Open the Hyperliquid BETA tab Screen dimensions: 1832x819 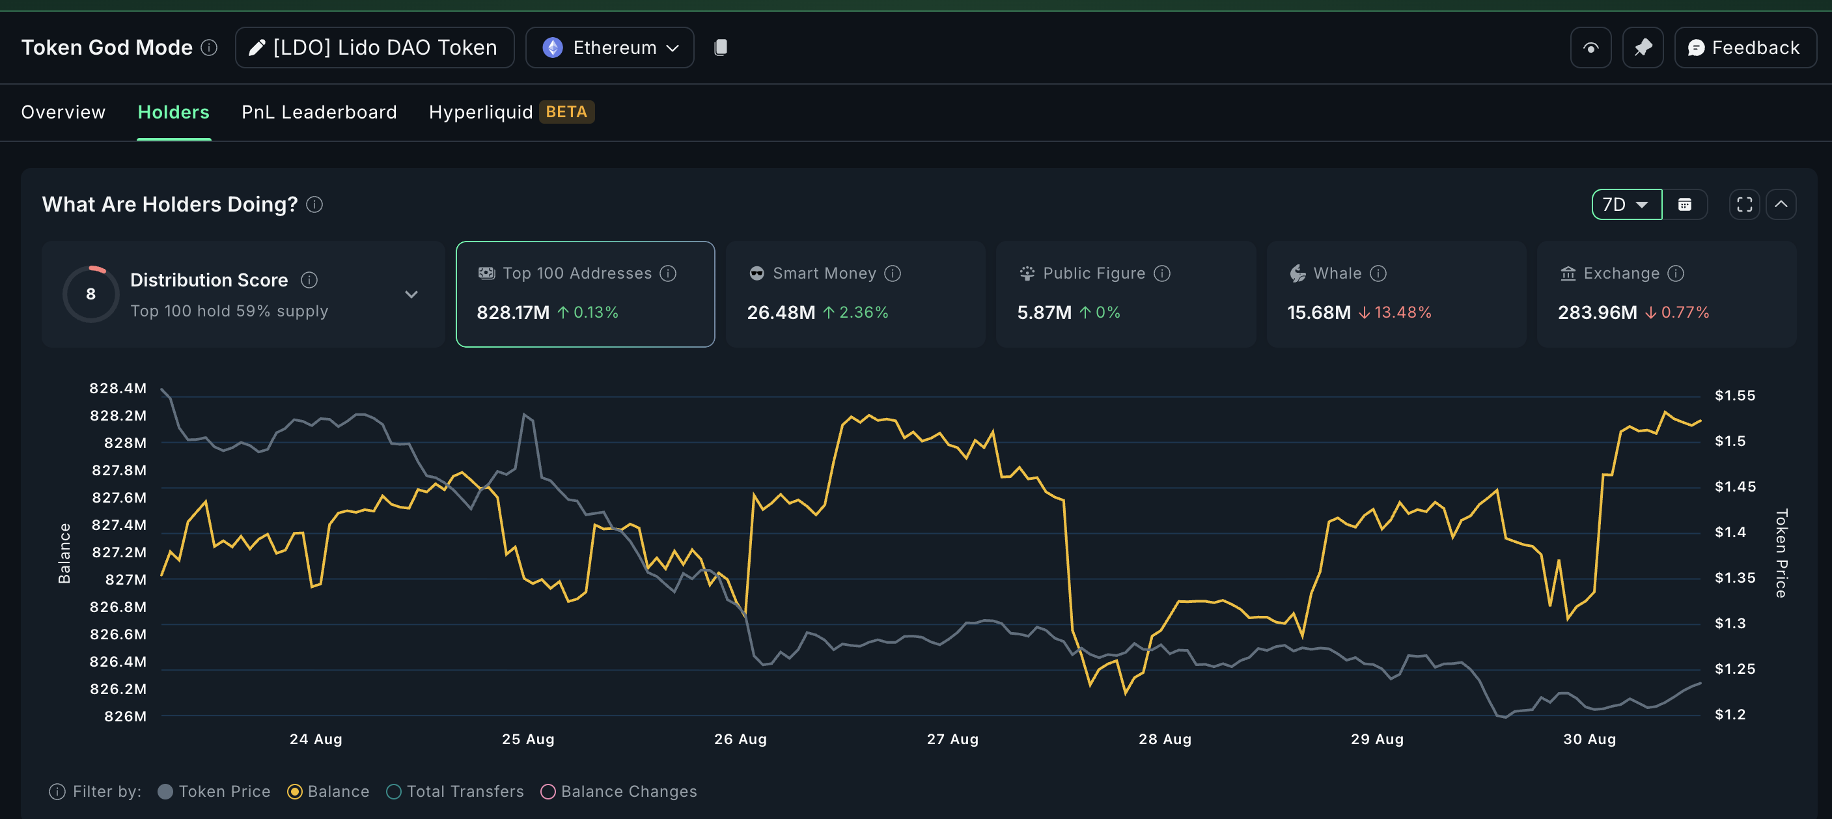tap(510, 113)
